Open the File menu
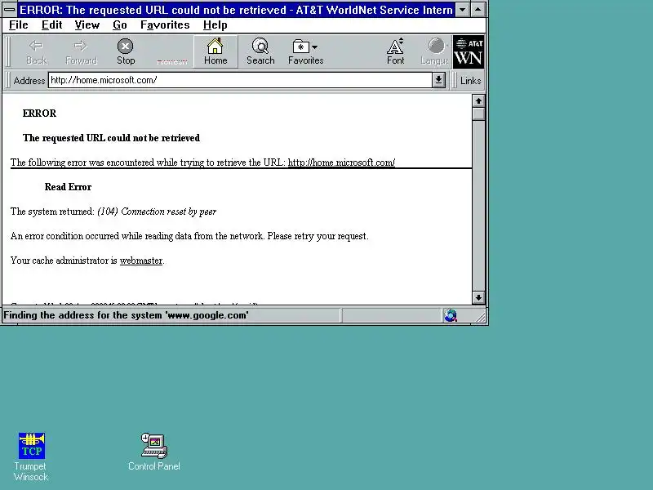Image resolution: width=653 pixels, height=490 pixels. pos(19,25)
